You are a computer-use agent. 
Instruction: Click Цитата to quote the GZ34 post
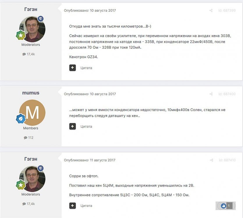click(x=86, y=68)
